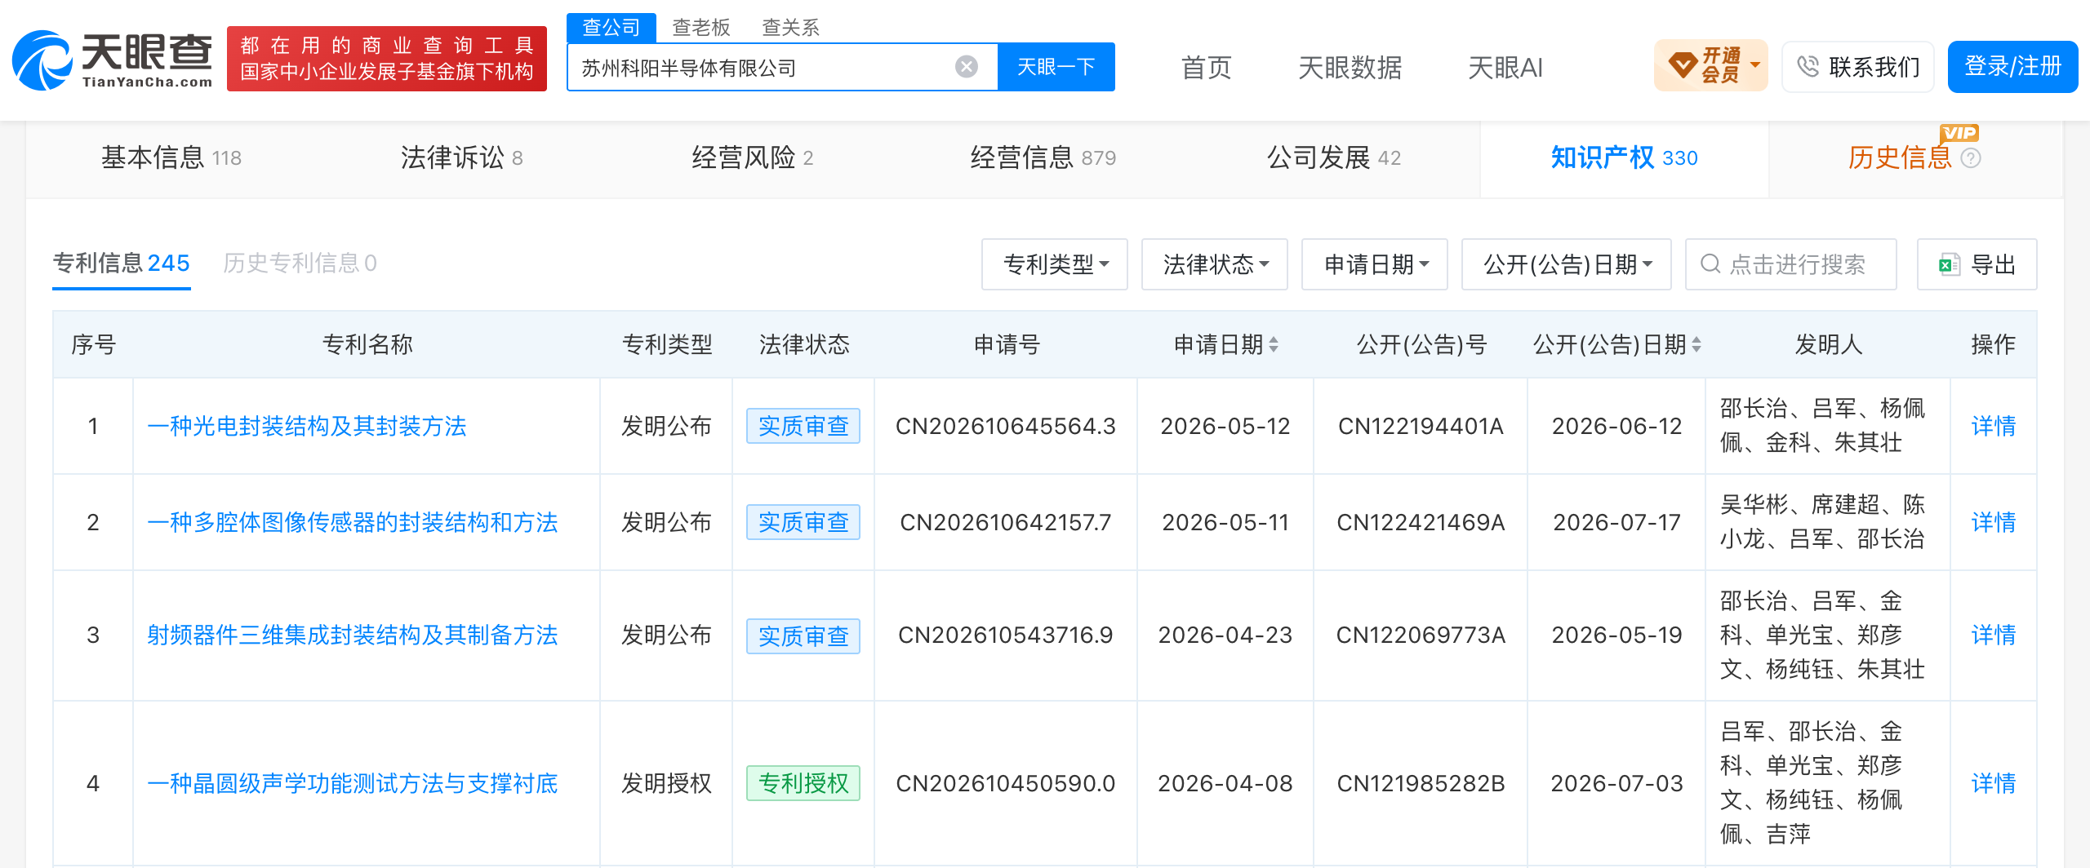Go to 首页 in the navigation
2090x868 pixels.
[1206, 68]
